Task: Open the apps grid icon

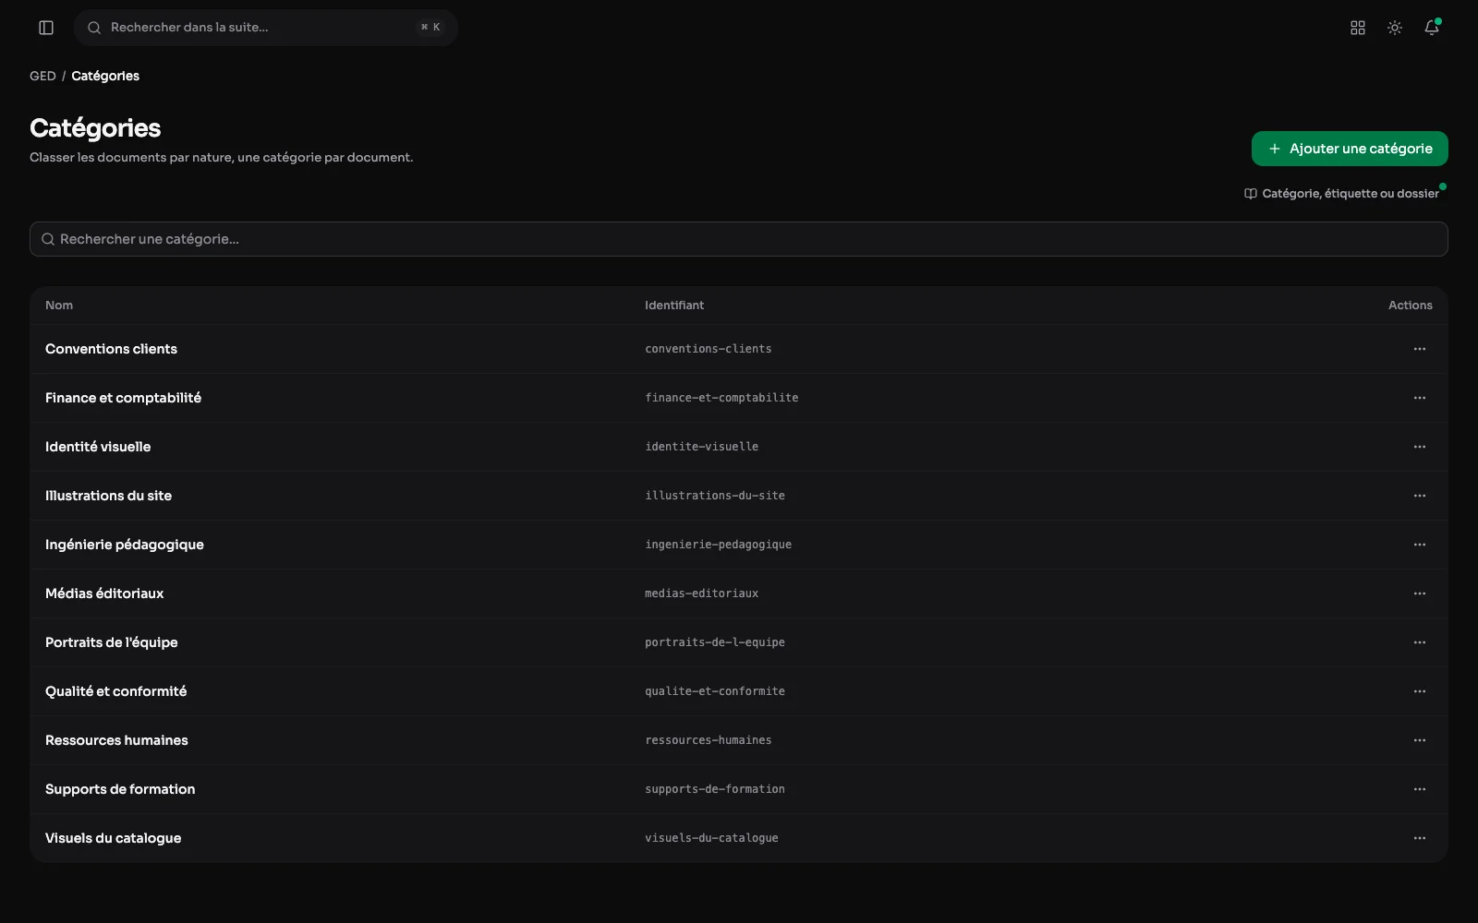Action: click(x=1358, y=28)
